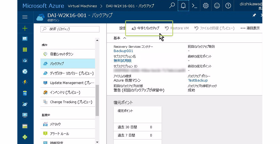Open the notifications bell icon

click(x=184, y=5)
